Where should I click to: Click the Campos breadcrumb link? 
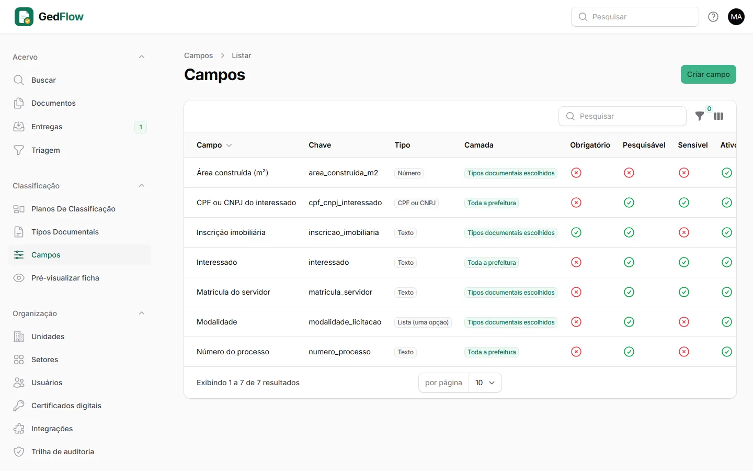199,55
